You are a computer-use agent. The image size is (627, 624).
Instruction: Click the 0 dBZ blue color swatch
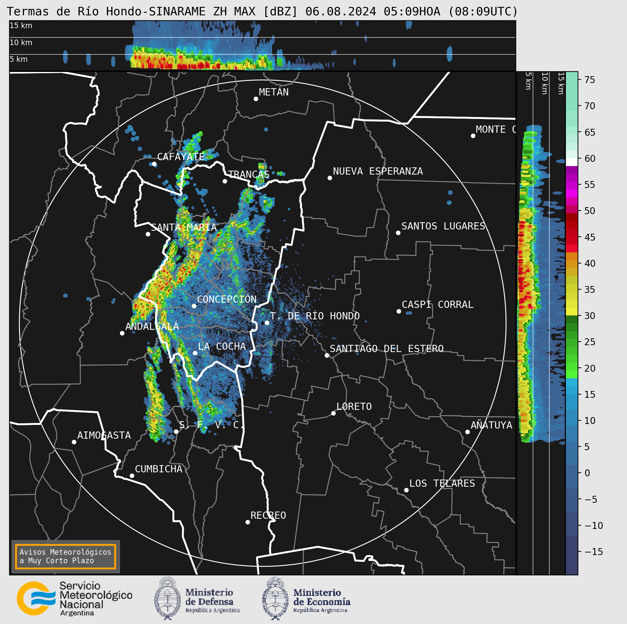[572, 477]
